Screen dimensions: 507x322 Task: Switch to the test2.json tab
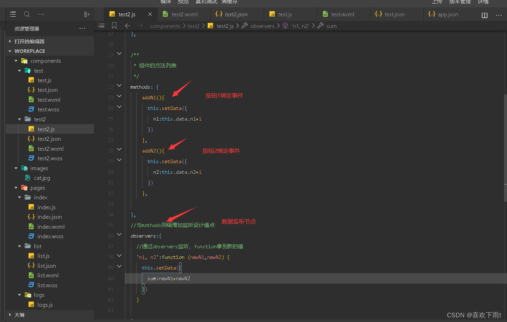(237, 14)
